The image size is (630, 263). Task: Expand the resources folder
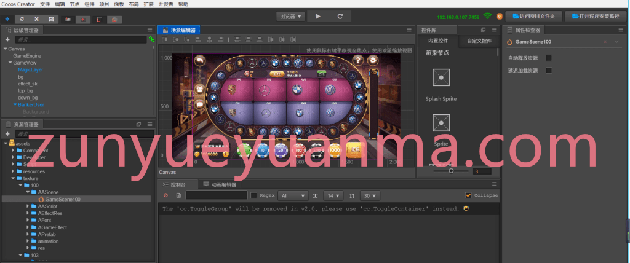tap(12, 171)
